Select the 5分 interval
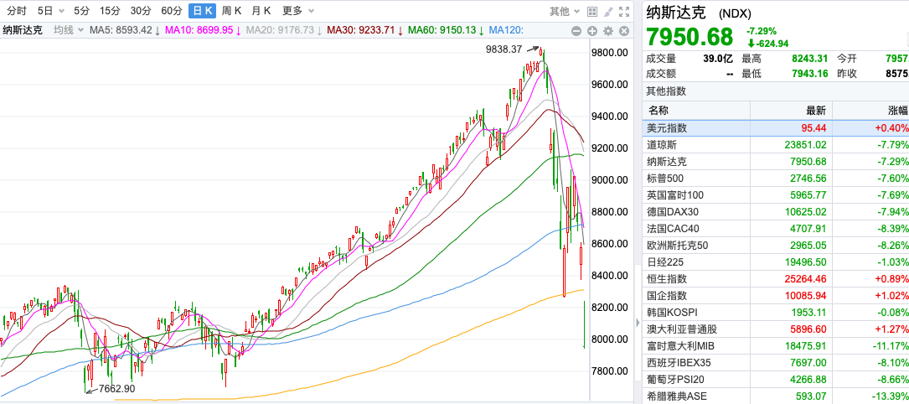909x404 pixels. [82, 10]
